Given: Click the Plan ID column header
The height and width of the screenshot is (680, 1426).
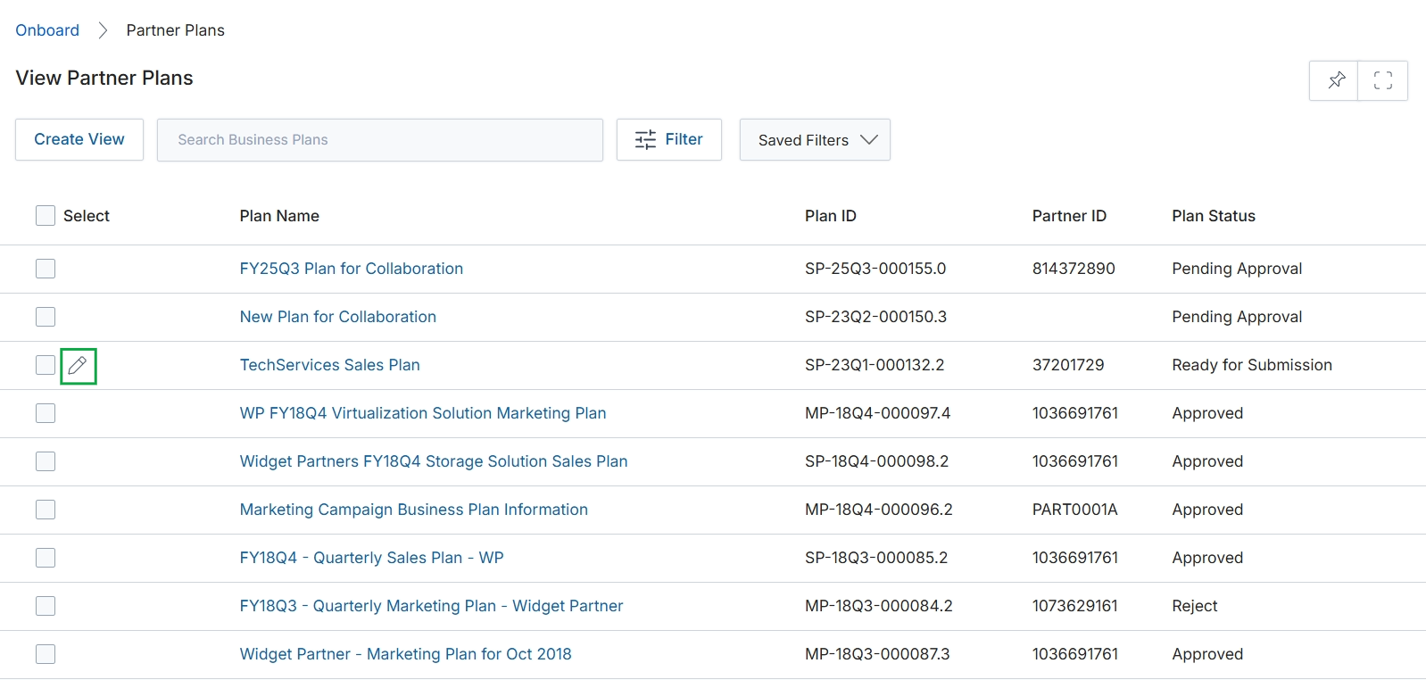Looking at the screenshot, I should 831,216.
